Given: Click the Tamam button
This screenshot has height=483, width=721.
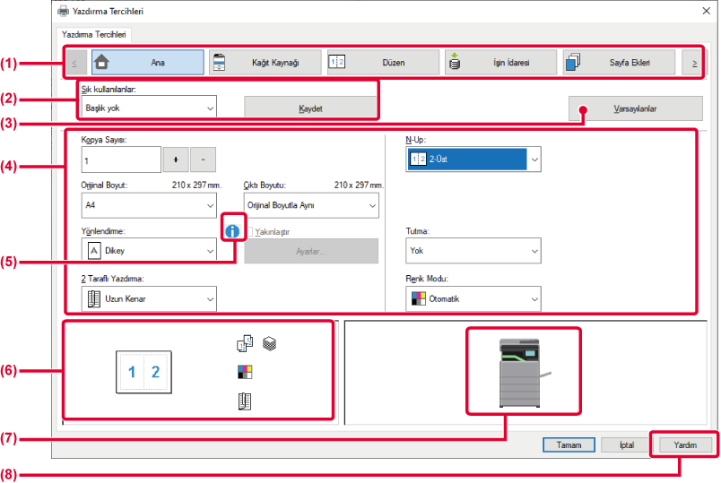Looking at the screenshot, I should click(569, 444).
